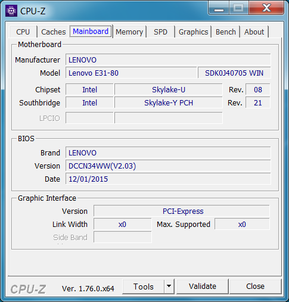Click the BIOS version DCCN34WW(V2.03)
The height and width of the screenshot is (302, 289).
[168, 166]
